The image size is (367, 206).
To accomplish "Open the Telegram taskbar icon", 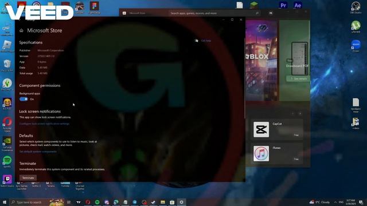I will (135, 202).
